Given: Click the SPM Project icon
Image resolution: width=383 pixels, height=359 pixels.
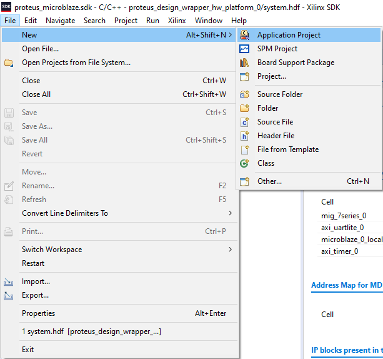Looking at the screenshot, I should tap(244, 49).
